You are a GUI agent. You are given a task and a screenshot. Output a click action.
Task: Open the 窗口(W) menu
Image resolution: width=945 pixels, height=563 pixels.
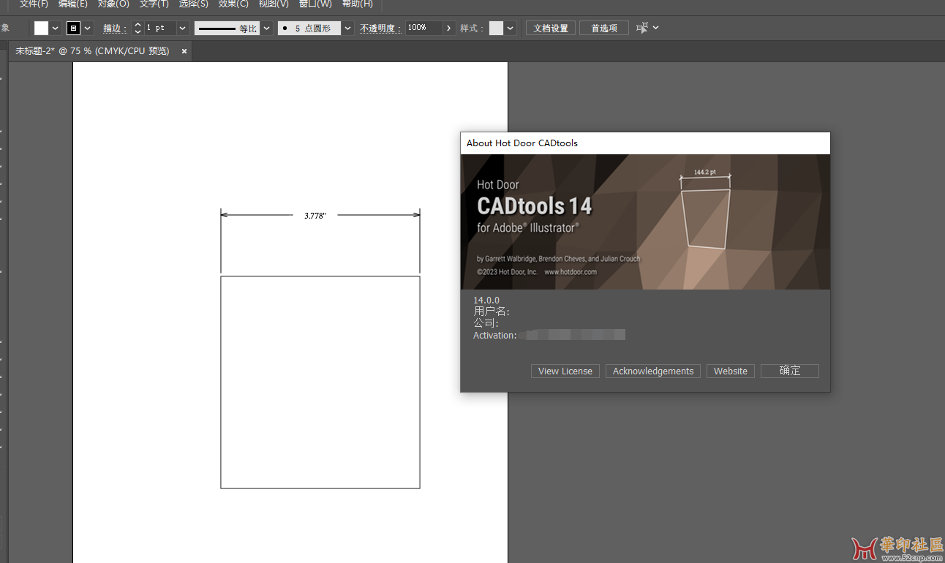[315, 4]
